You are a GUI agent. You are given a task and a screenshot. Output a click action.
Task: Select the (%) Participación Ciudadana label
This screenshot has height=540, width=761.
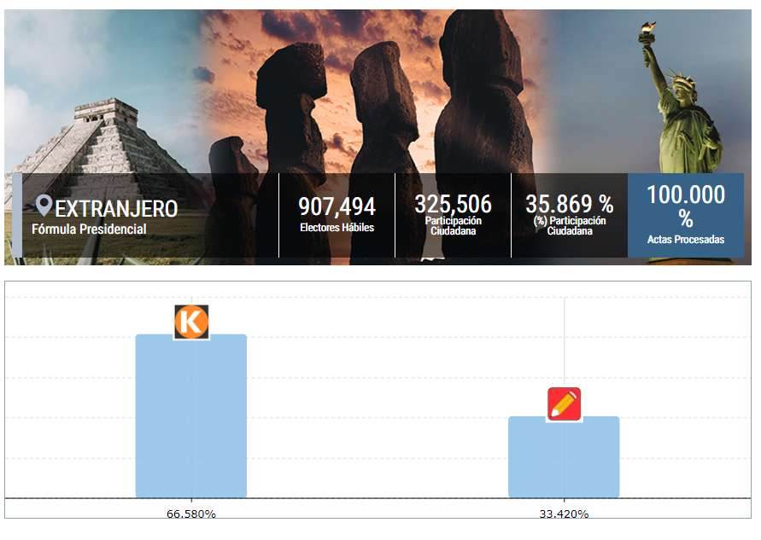569,226
